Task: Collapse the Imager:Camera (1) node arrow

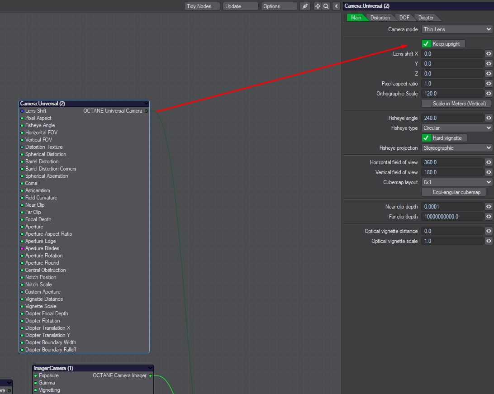Action: [x=150, y=368]
